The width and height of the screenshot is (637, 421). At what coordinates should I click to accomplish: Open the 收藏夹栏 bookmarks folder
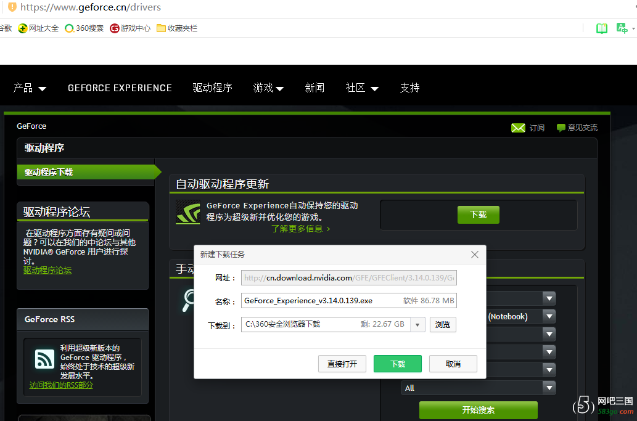point(177,28)
